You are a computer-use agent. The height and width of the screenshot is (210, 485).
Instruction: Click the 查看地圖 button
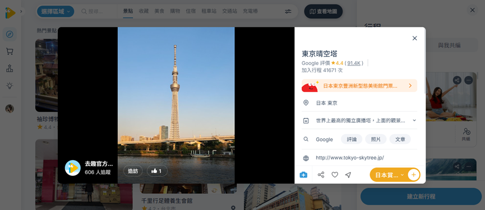[323, 11]
